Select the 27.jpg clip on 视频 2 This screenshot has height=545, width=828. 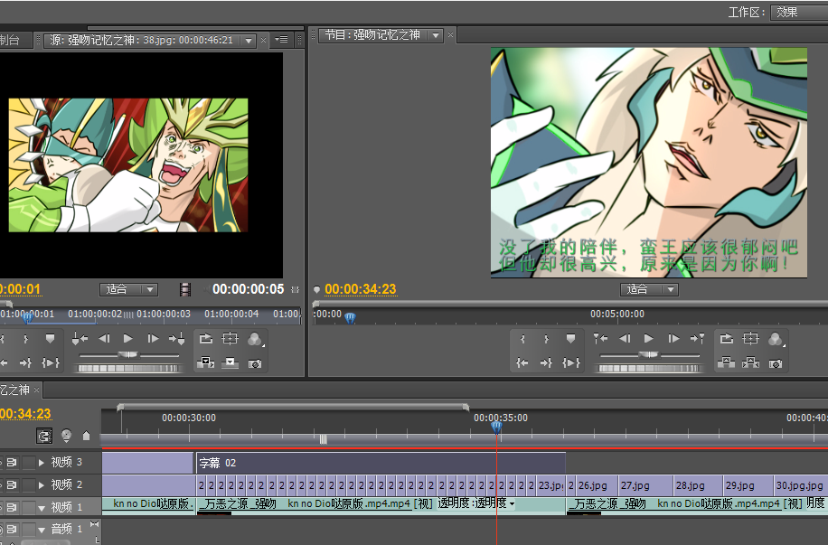[x=646, y=485]
